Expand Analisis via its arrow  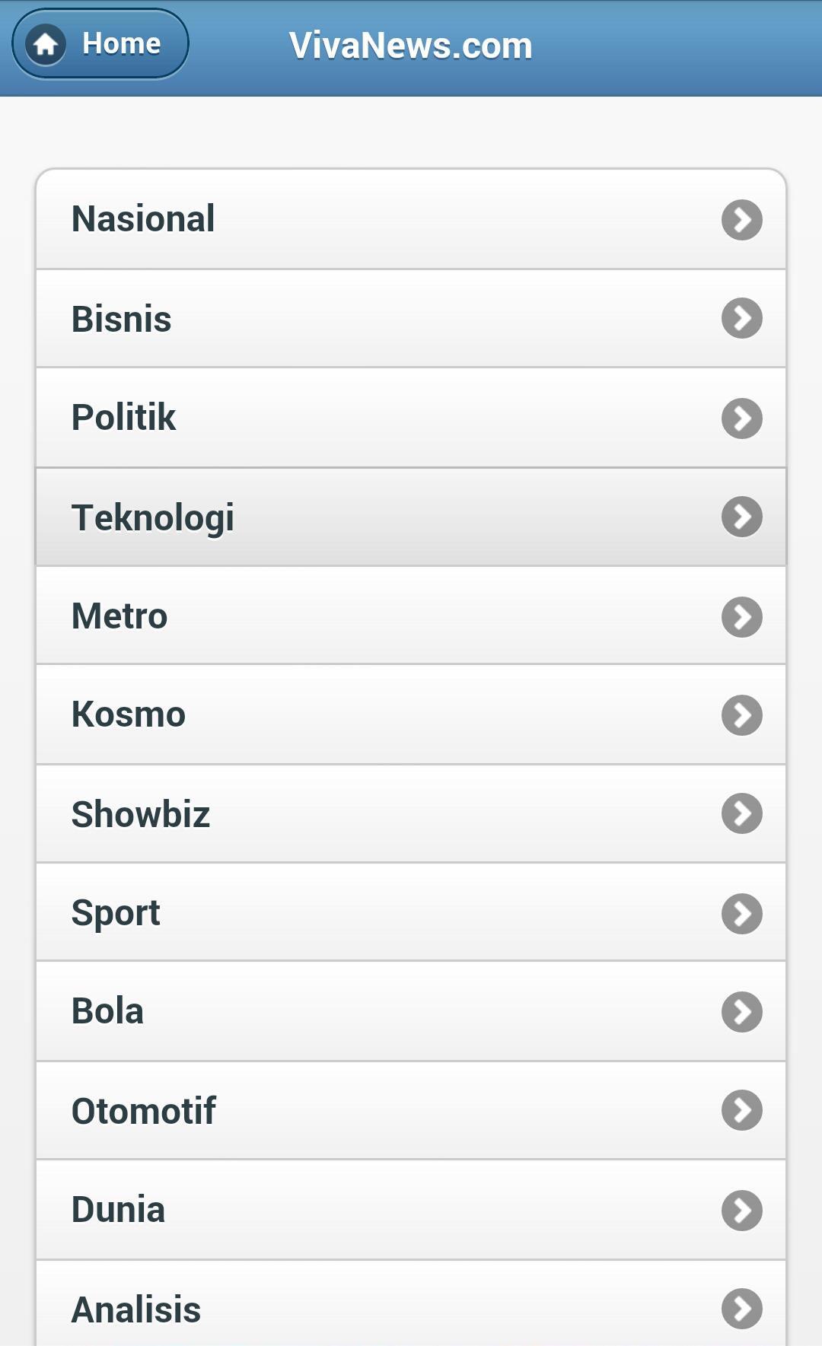coord(742,1309)
